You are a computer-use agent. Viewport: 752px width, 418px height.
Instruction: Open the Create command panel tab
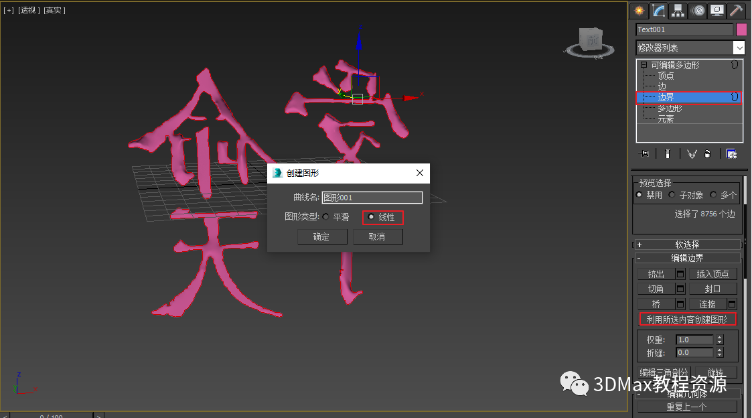pos(639,11)
